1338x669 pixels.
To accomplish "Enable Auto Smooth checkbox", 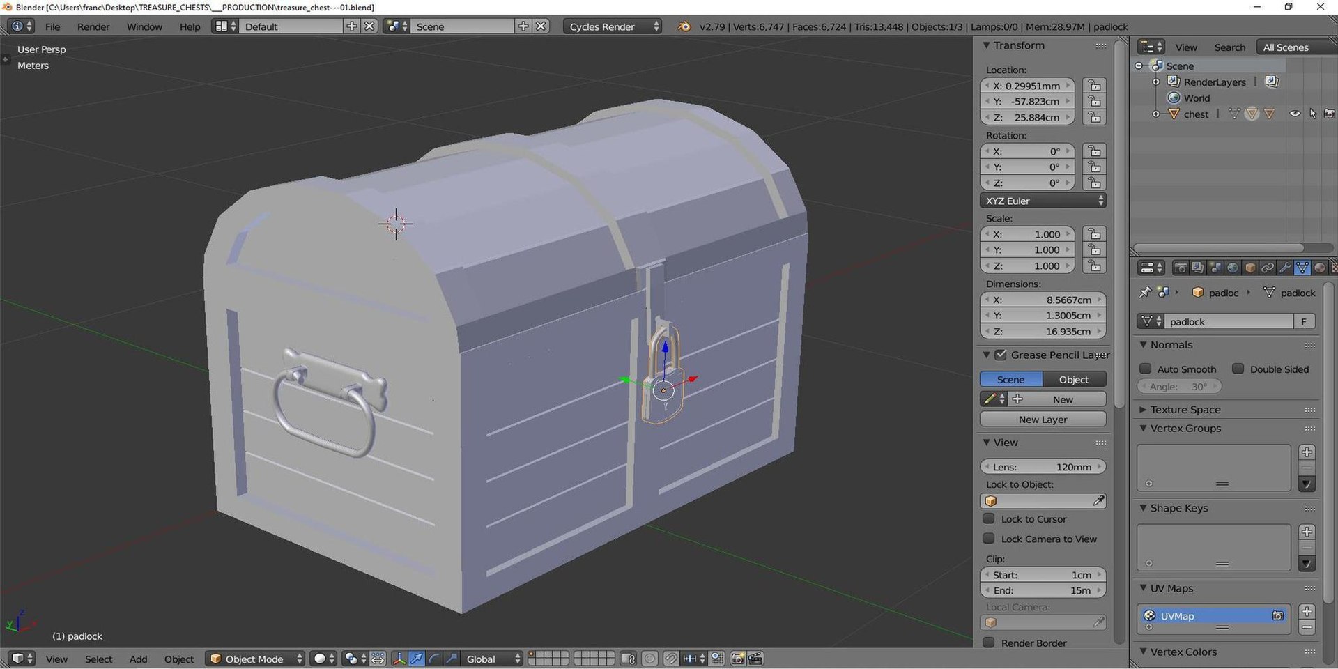I will pos(1145,369).
